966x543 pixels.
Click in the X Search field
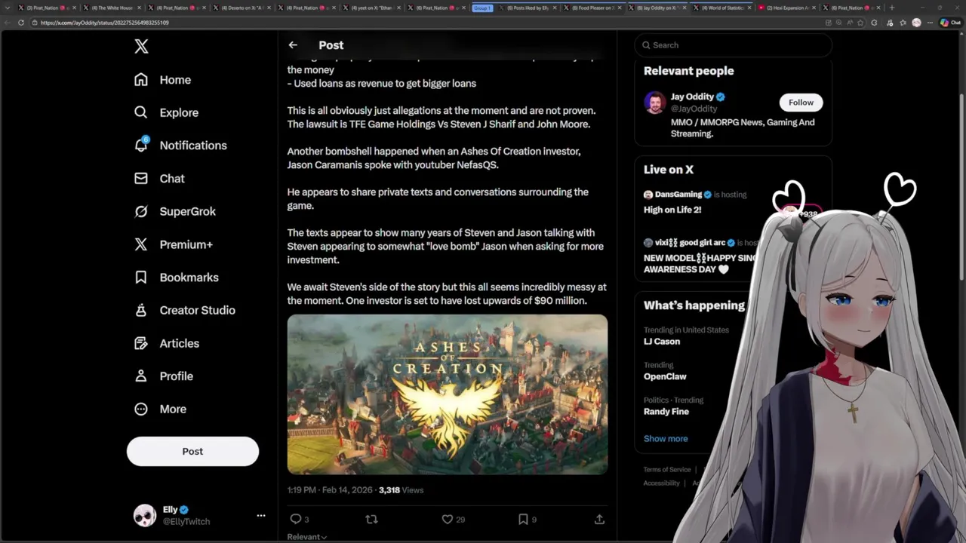pos(733,45)
